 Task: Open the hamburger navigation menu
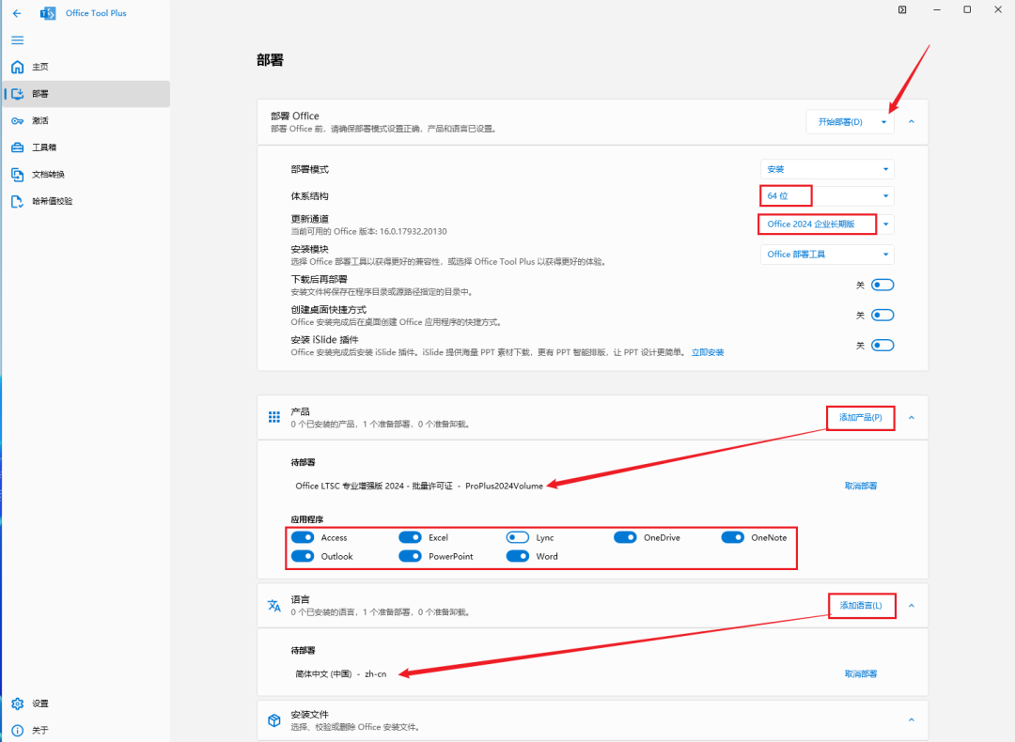coord(17,40)
